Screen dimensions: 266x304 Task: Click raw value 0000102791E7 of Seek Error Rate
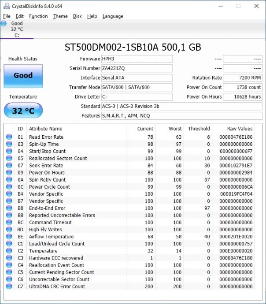tap(236, 165)
